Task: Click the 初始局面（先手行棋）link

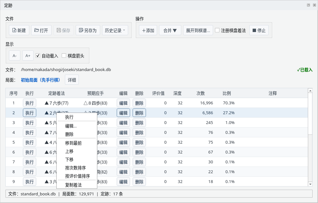Action: 41,80
